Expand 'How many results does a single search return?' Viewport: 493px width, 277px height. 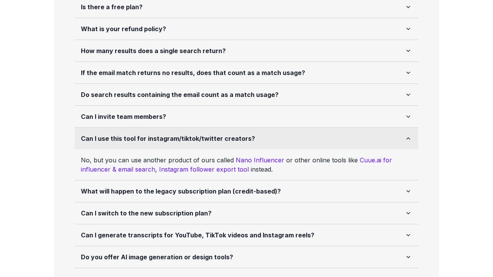click(246, 51)
